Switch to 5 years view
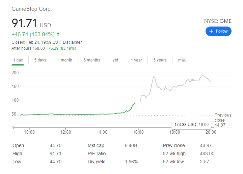The height and width of the screenshot is (174, 243). pos(160,60)
